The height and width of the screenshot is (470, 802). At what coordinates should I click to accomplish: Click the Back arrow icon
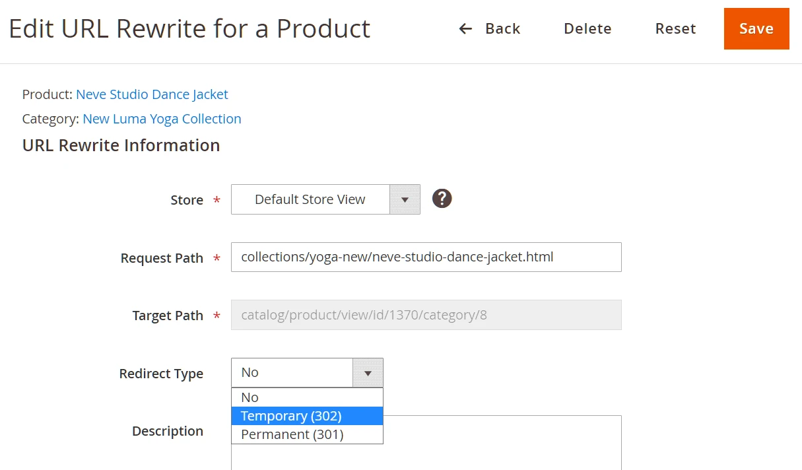click(465, 28)
